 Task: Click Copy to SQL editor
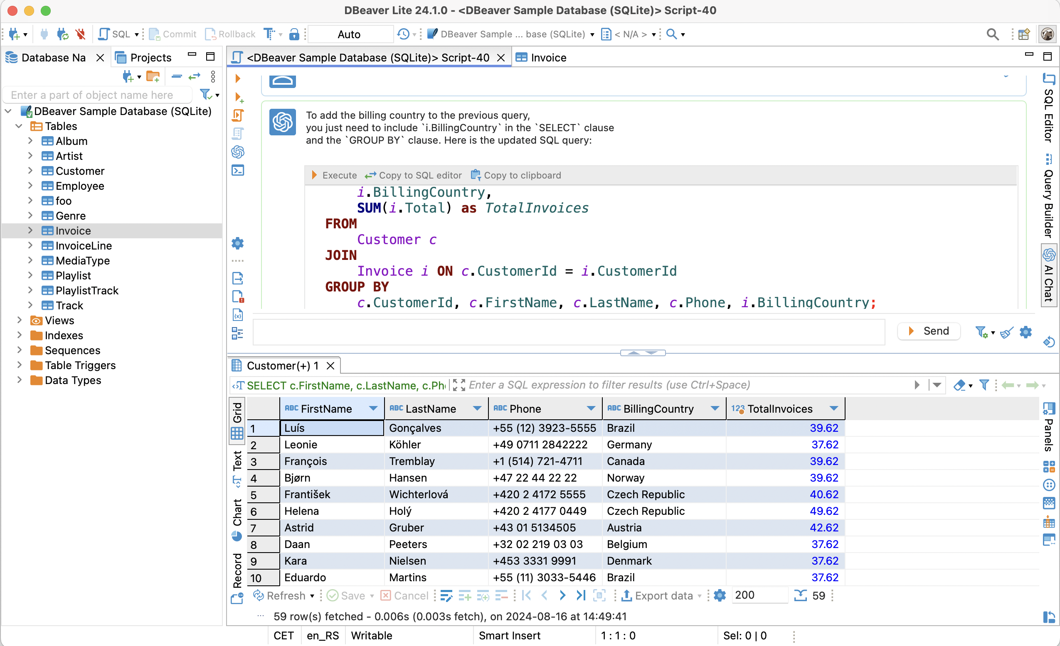[413, 175]
